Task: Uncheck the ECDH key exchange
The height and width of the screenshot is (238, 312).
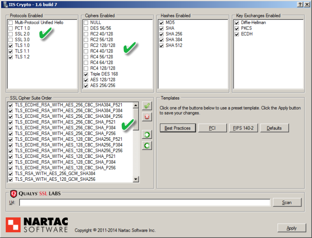Action: [x=237, y=34]
